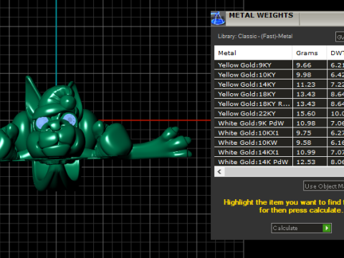Select the Yellow Gold:10KY row
Viewport: 344px width, 258px height.
pos(279,75)
